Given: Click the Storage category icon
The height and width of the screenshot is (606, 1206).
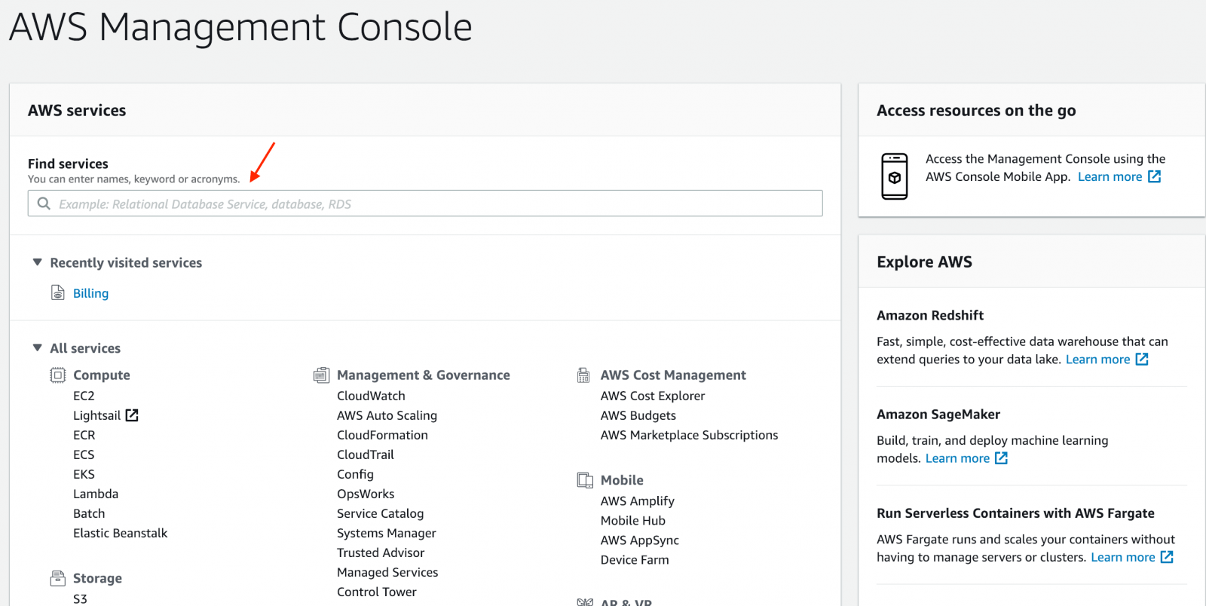Looking at the screenshot, I should [57, 578].
